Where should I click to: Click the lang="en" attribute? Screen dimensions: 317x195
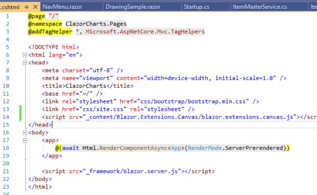64,55
